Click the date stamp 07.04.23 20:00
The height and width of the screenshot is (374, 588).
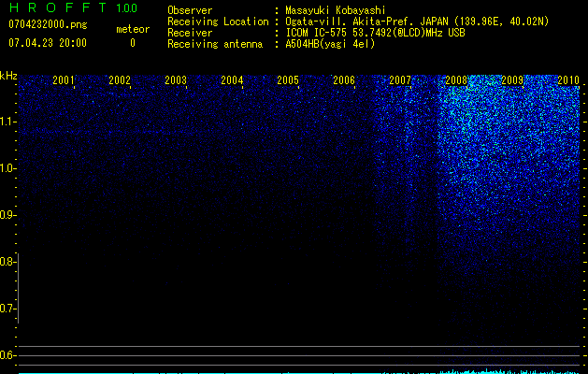coord(48,43)
